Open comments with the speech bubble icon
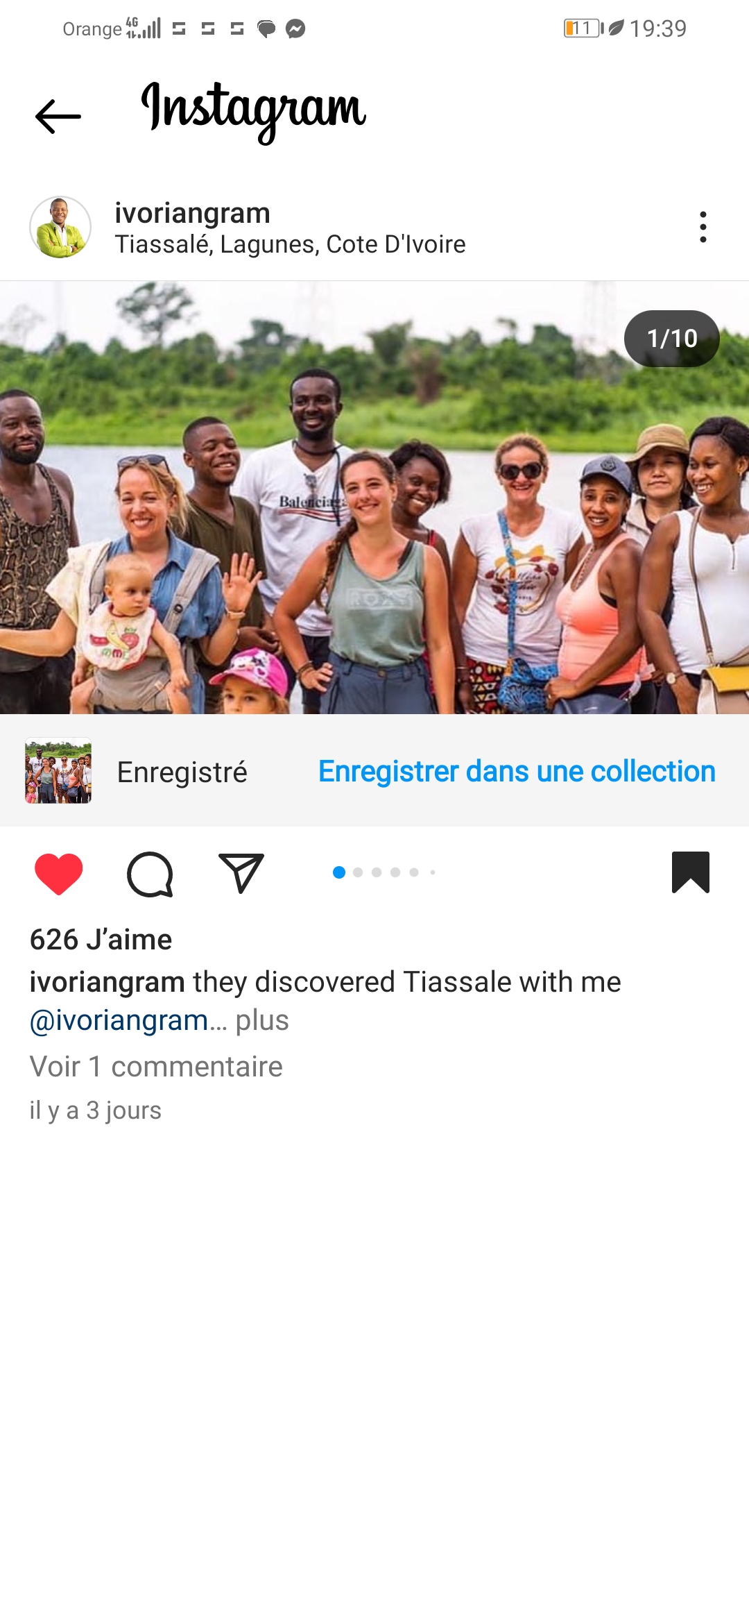Screen dimensions: 749x1624 point(150,874)
